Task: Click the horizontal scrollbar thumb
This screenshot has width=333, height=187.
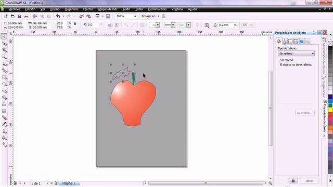Action: 206,183
